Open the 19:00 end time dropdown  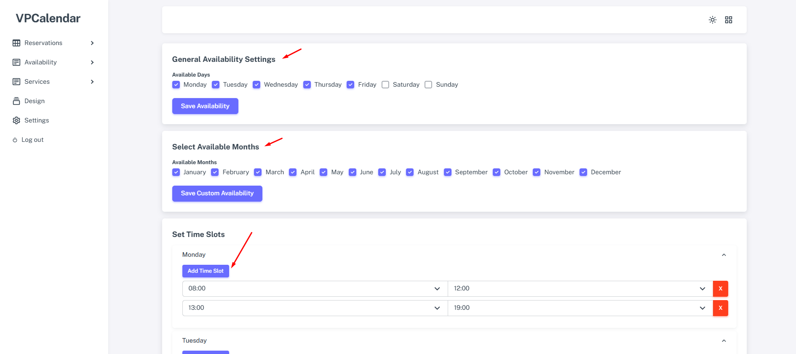(x=580, y=308)
